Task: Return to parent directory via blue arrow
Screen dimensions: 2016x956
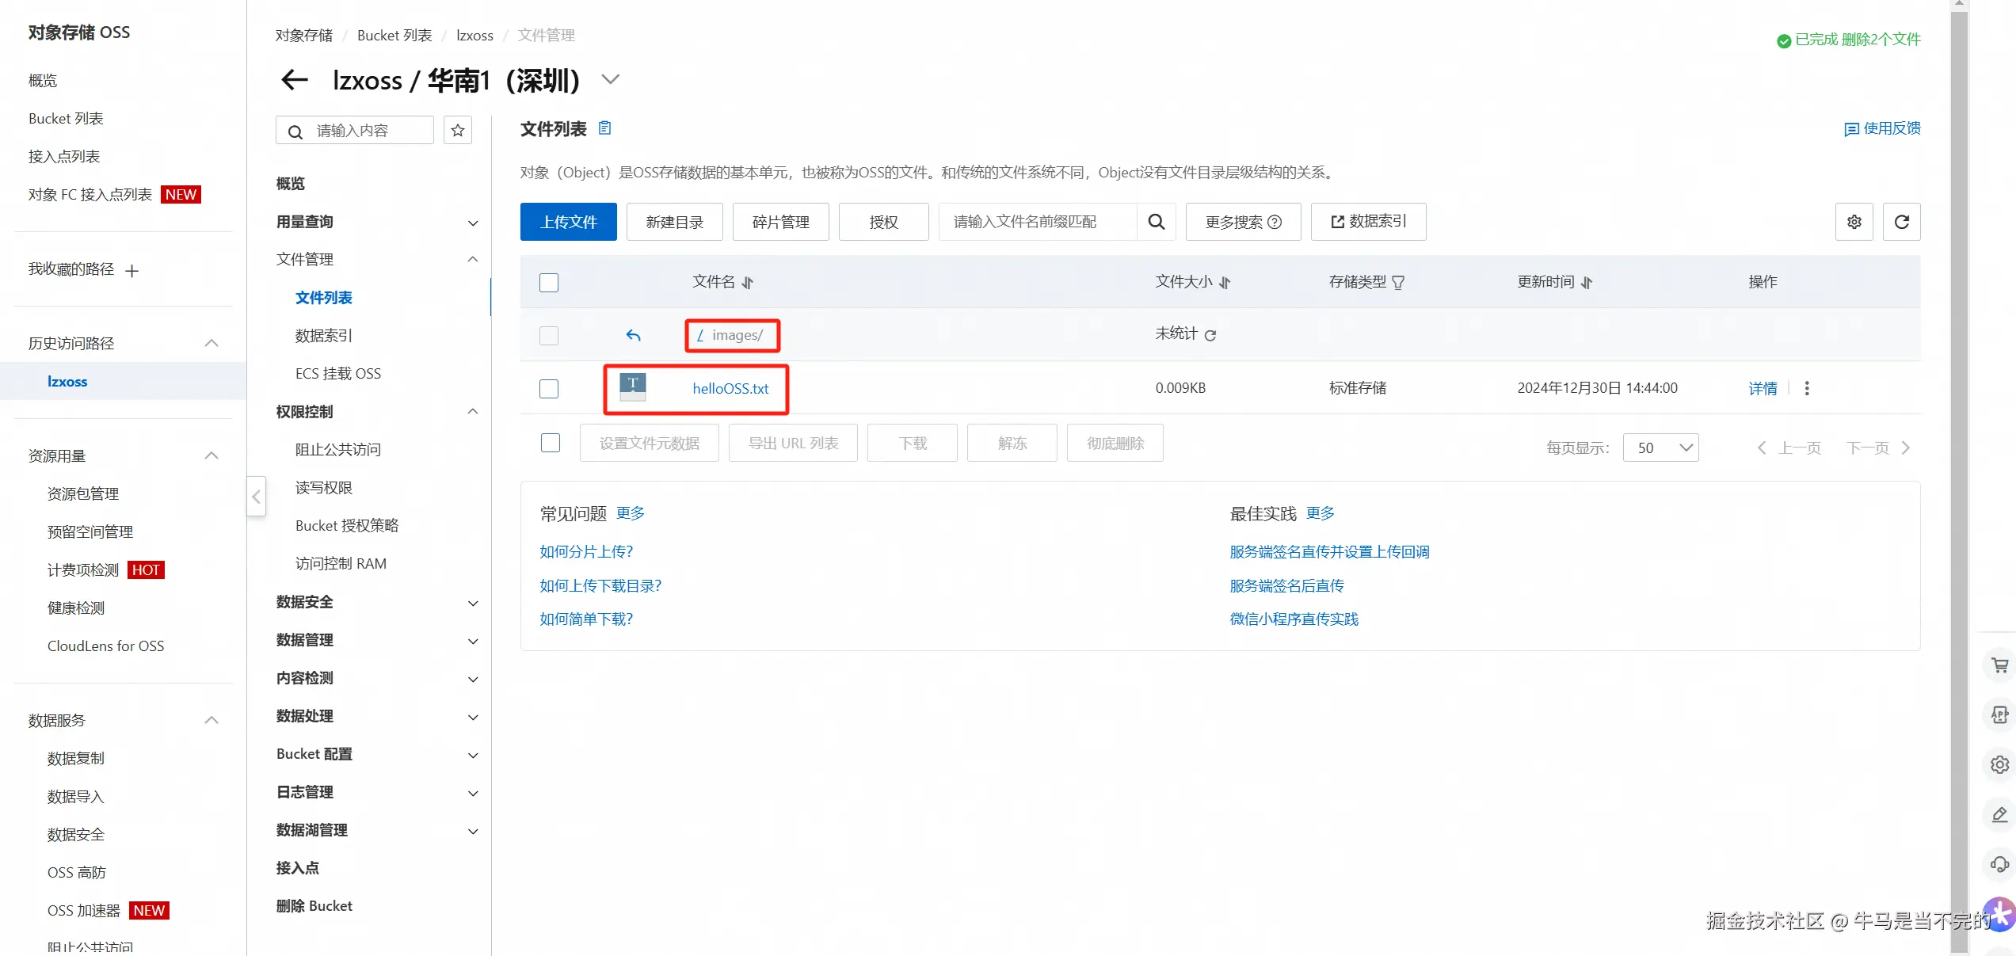Action: [633, 335]
